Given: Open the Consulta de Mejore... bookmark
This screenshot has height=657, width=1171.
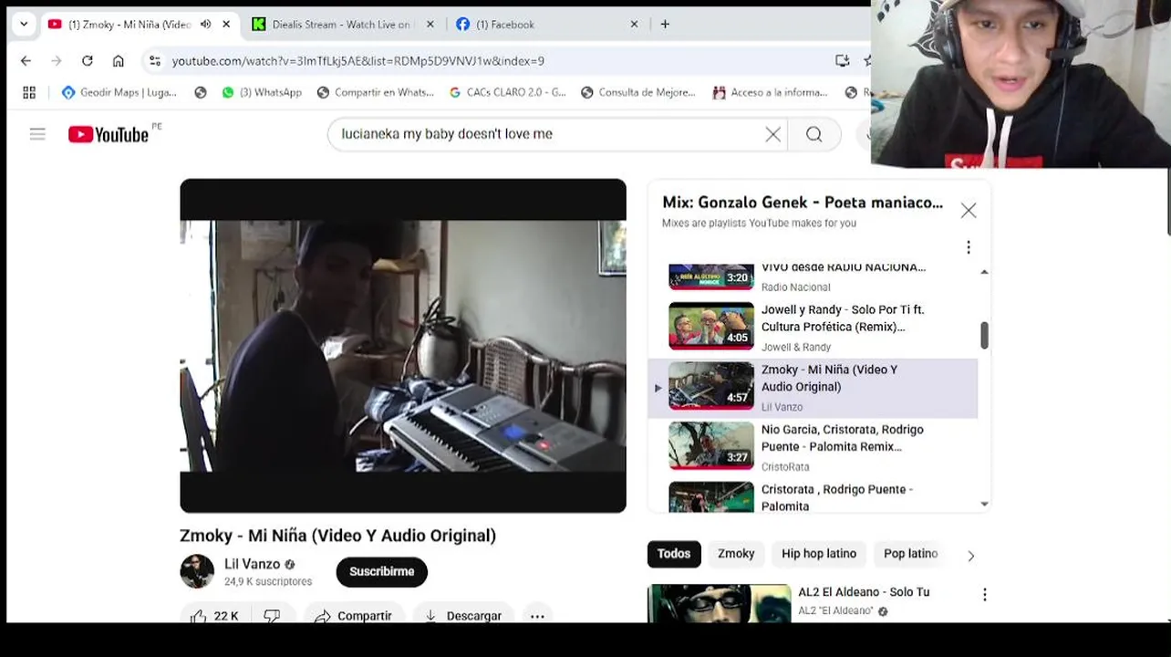Looking at the screenshot, I should [x=637, y=92].
